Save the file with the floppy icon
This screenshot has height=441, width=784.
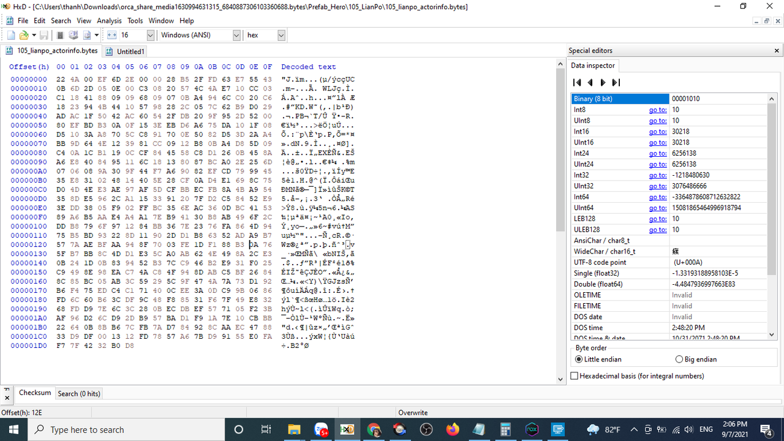click(x=45, y=36)
